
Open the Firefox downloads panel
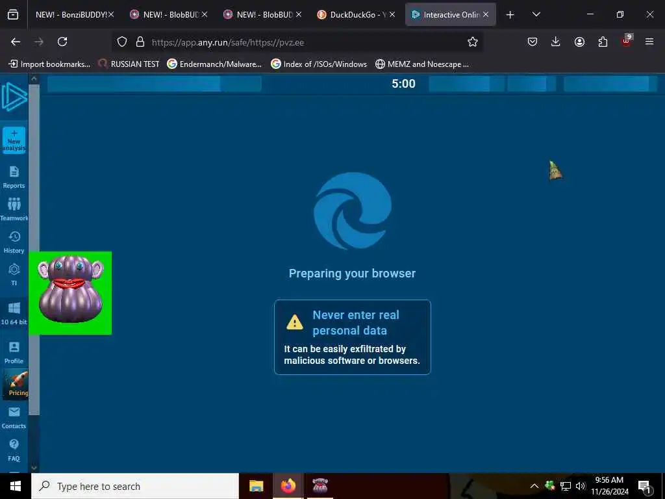point(556,42)
